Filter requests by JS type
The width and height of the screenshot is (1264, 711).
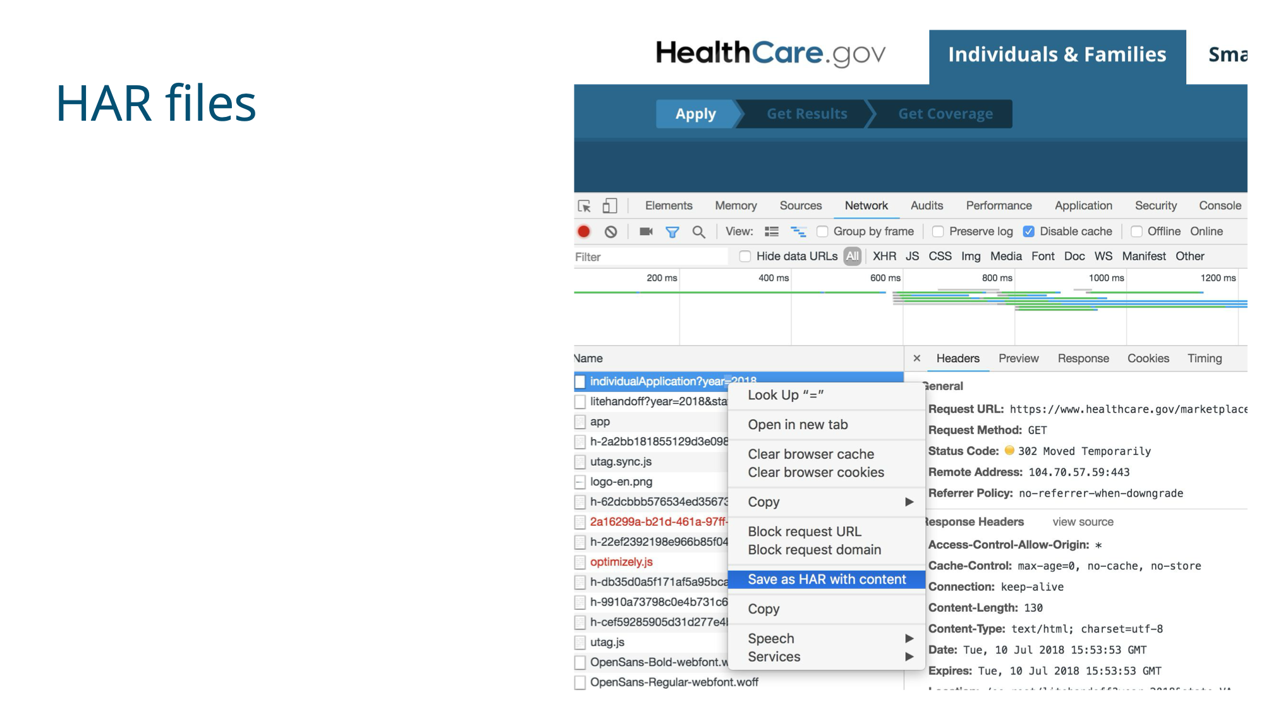(912, 256)
